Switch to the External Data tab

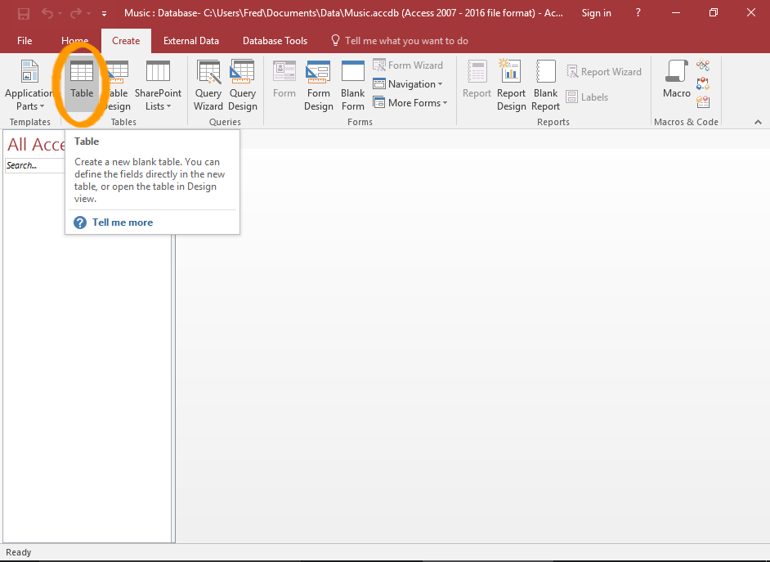[x=191, y=40]
